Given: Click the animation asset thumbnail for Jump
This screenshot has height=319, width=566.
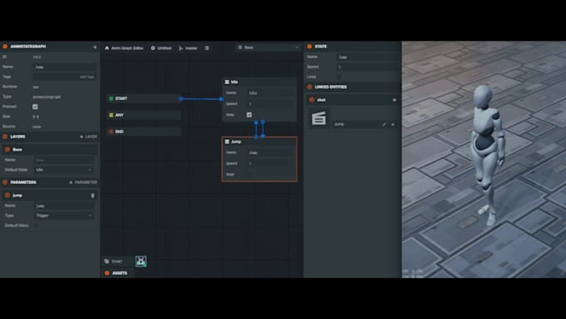Looking at the screenshot, I should click(319, 118).
